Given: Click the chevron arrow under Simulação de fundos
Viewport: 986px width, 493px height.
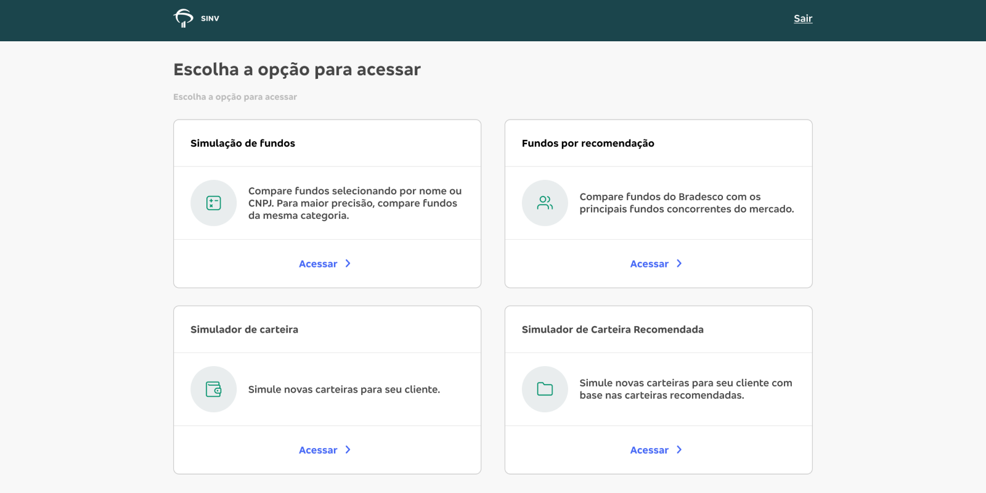Looking at the screenshot, I should coord(348,264).
